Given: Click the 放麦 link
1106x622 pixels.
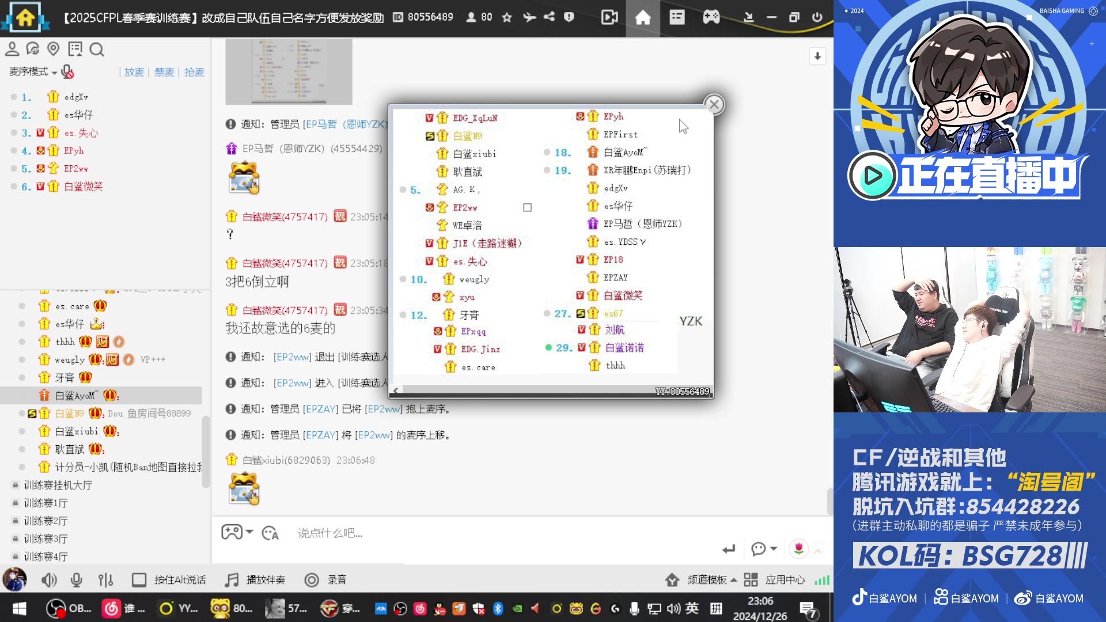Looking at the screenshot, I should click(134, 73).
